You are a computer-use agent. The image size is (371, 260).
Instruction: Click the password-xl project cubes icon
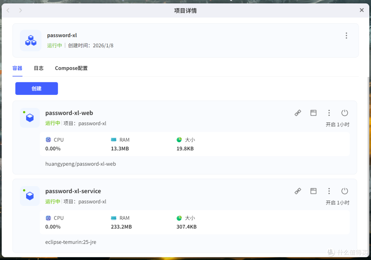tap(31, 40)
